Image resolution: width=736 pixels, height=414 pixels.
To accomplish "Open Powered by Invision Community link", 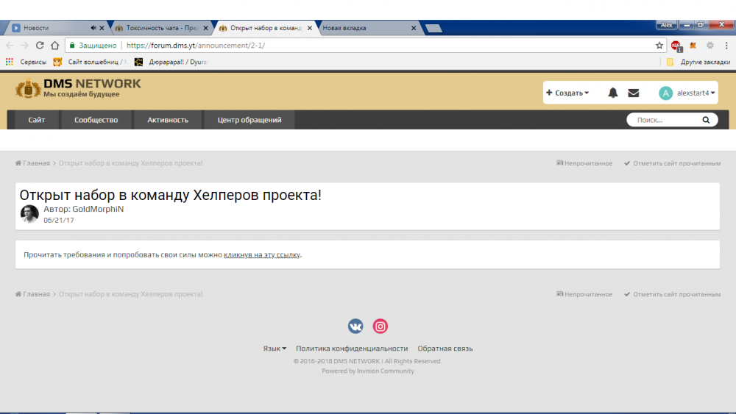I will (368, 371).
